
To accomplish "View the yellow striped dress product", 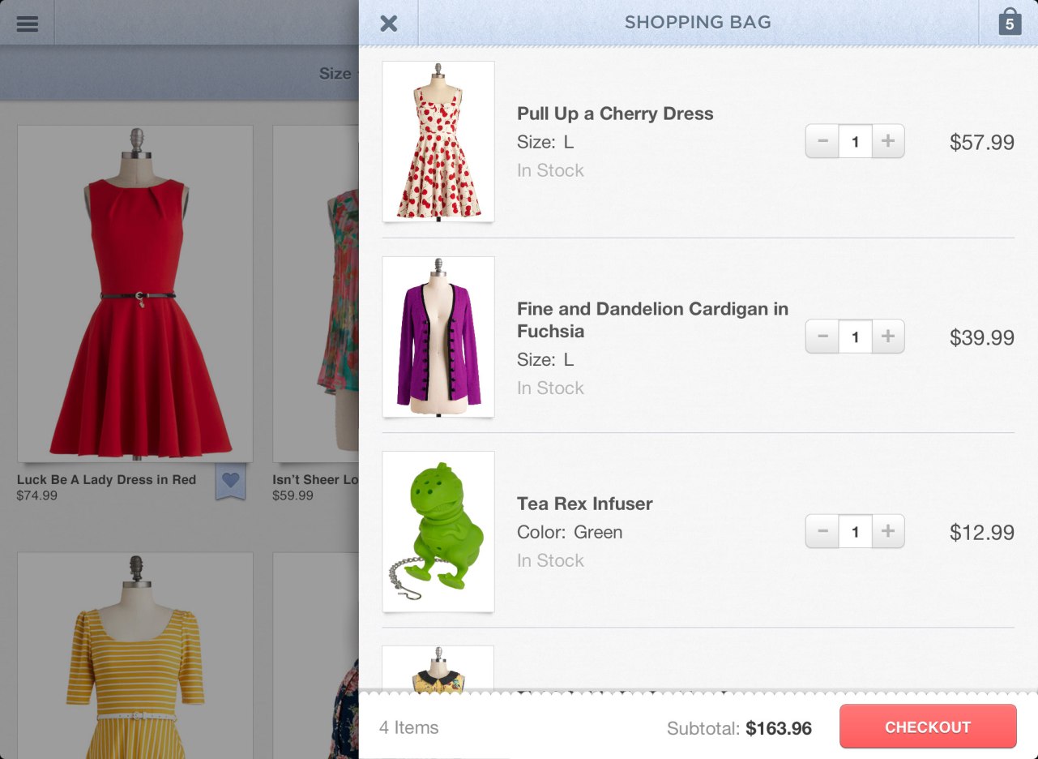I will click(135, 655).
